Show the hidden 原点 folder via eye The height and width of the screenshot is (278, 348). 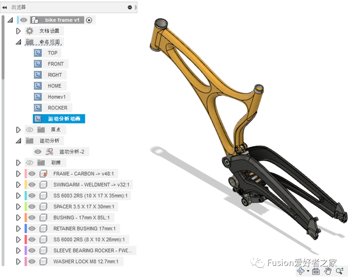pyautogui.click(x=30, y=130)
